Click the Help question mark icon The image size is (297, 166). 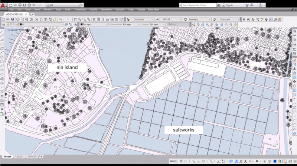pos(261,6)
